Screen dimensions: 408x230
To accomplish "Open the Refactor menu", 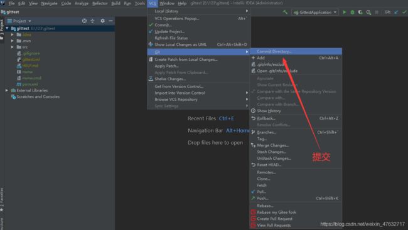I will point(100,3).
